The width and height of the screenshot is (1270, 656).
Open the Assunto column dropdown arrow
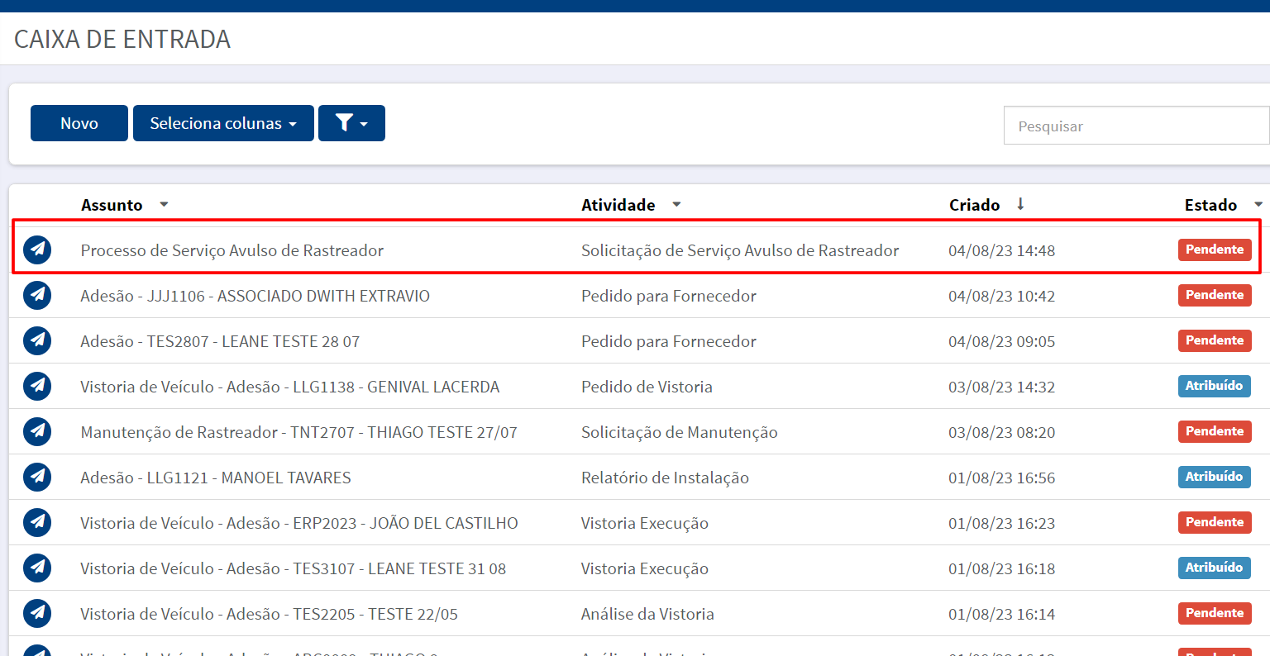[164, 204]
